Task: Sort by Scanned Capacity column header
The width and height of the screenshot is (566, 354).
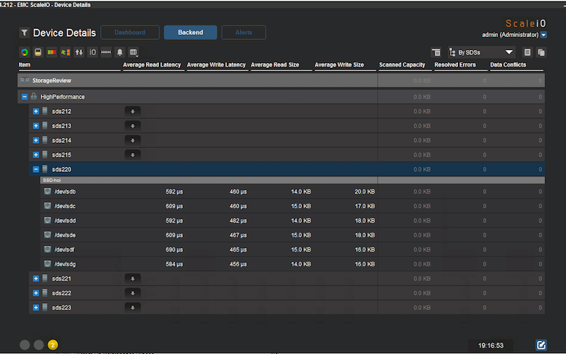Action: [402, 65]
